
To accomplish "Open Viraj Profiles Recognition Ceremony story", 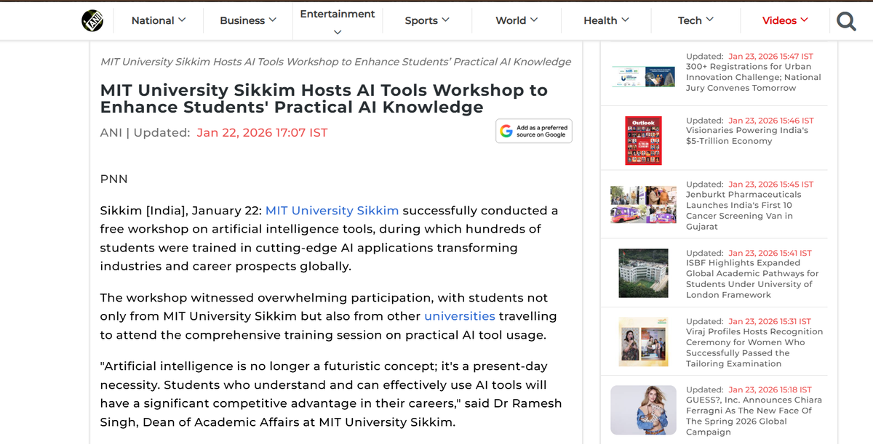I will 754,347.
